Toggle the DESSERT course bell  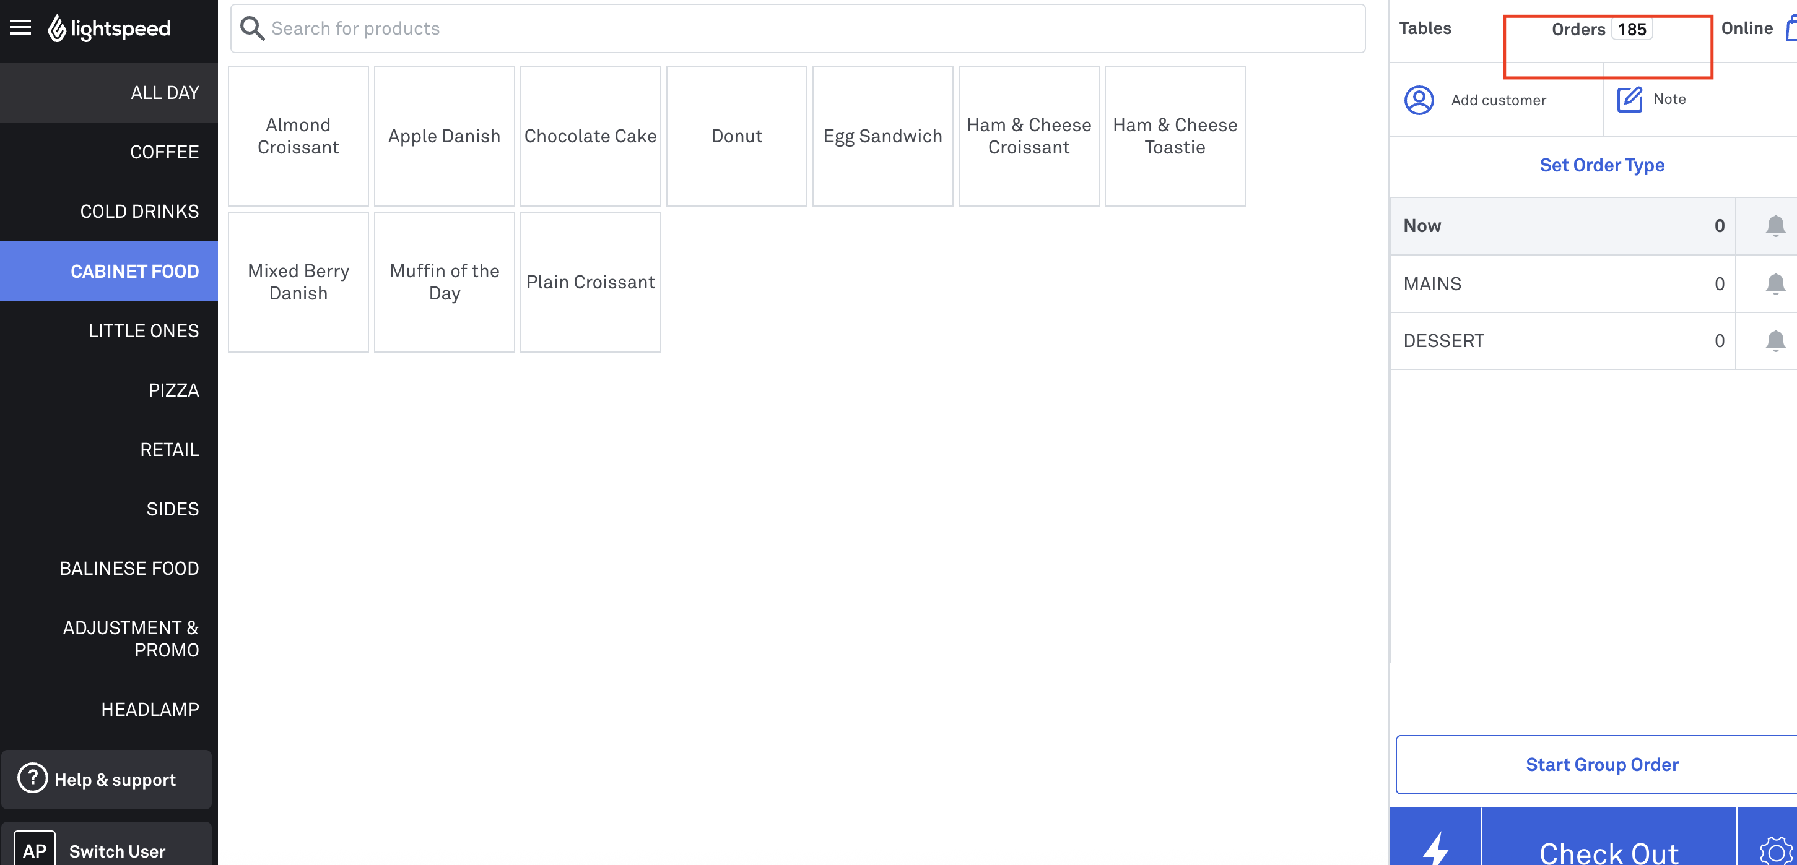point(1775,341)
